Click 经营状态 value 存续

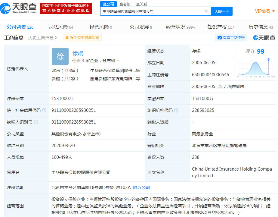[x=196, y=51]
